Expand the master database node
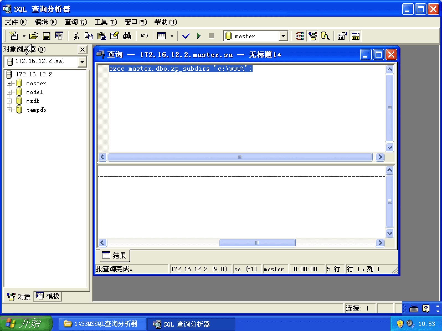This screenshot has height=331, width=442. point(9,83)
